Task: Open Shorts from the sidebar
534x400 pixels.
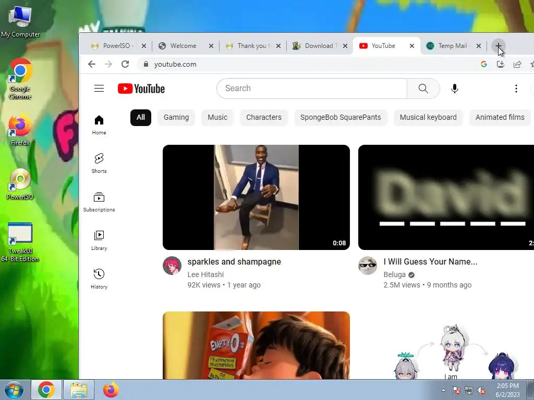Action: pos(99,163)
